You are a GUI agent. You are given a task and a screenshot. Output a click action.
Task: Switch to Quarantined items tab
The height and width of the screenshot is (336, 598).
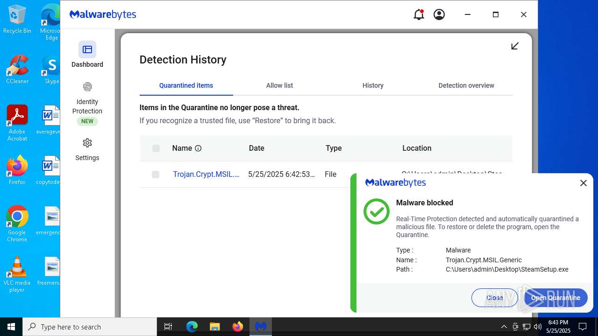coord(186,85)
